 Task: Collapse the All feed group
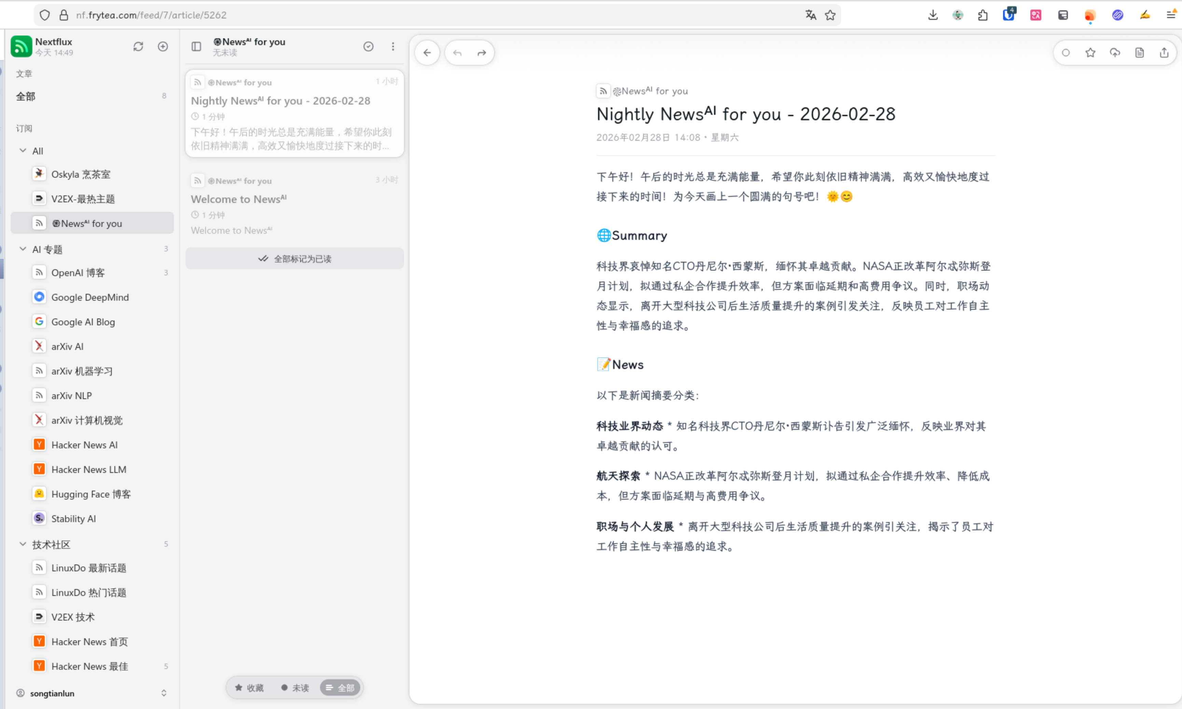23,150
